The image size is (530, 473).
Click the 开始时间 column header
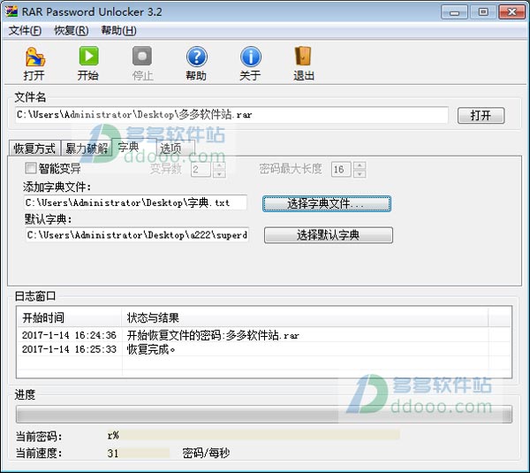click(69, 317)
